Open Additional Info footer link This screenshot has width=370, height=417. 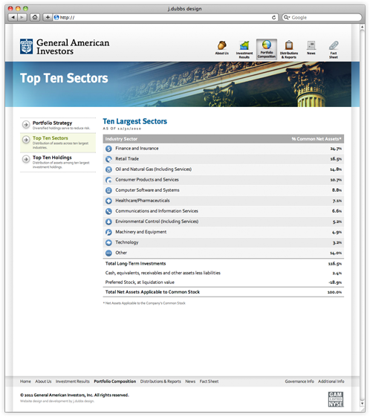coord(331,381)
